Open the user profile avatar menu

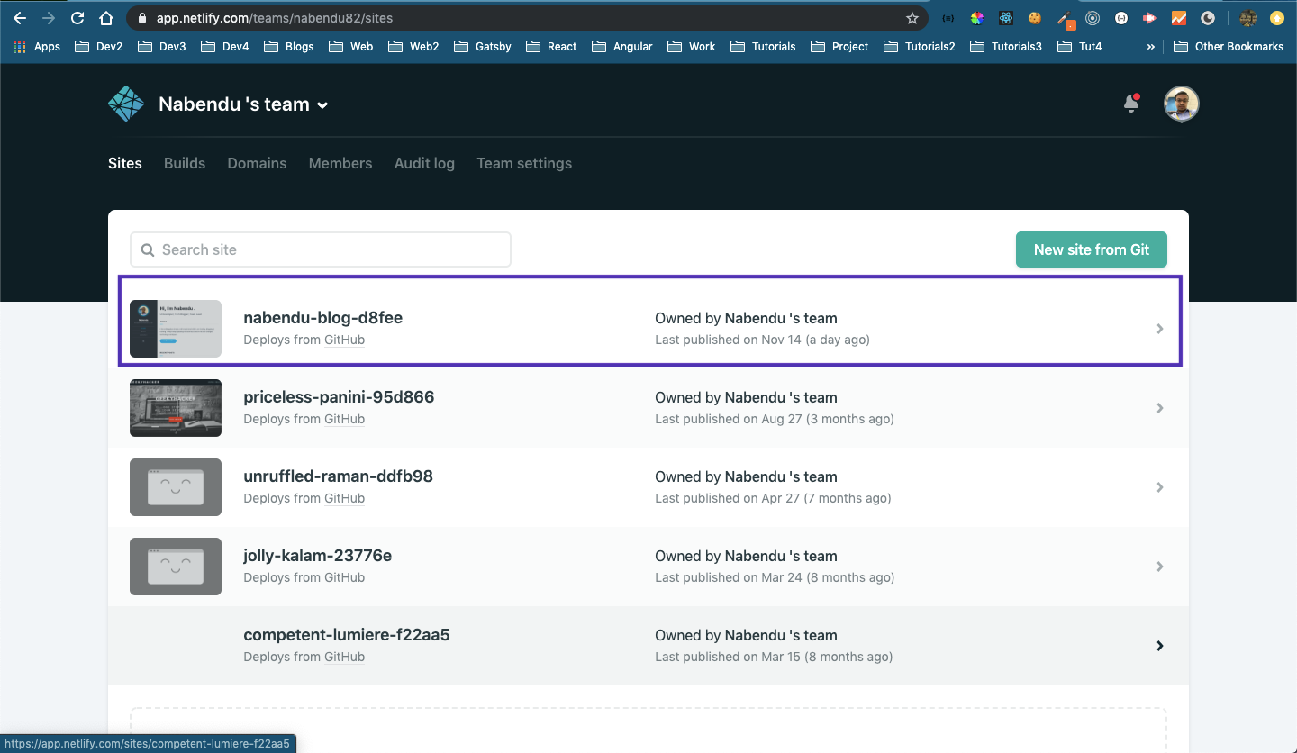pyautogui.click(x=1181, y=104)
